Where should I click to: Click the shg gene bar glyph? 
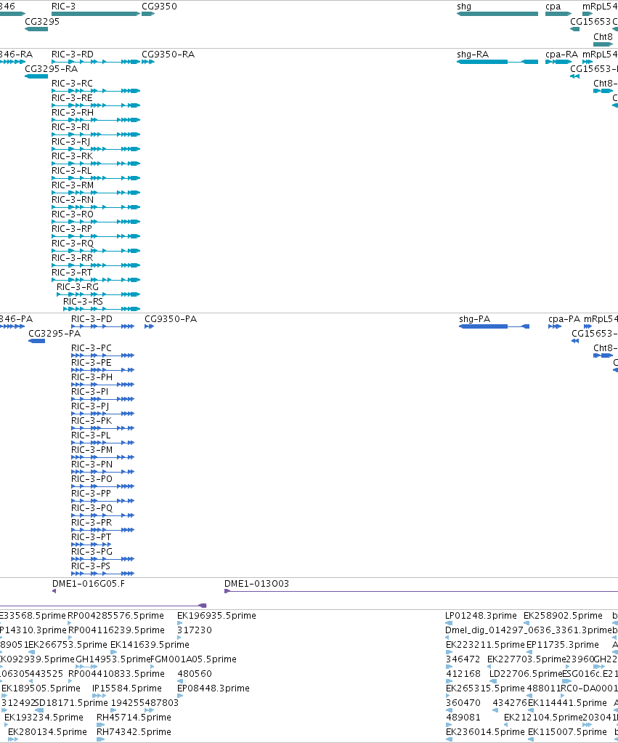pos(497,14)
